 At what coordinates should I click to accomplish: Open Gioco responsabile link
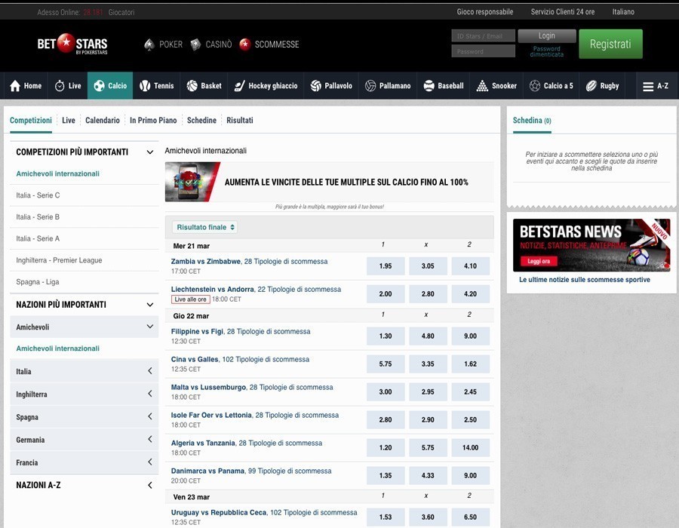[x=484, y=11]
